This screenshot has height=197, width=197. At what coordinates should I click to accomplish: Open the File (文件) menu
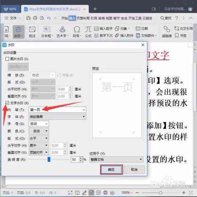(13, 18)
